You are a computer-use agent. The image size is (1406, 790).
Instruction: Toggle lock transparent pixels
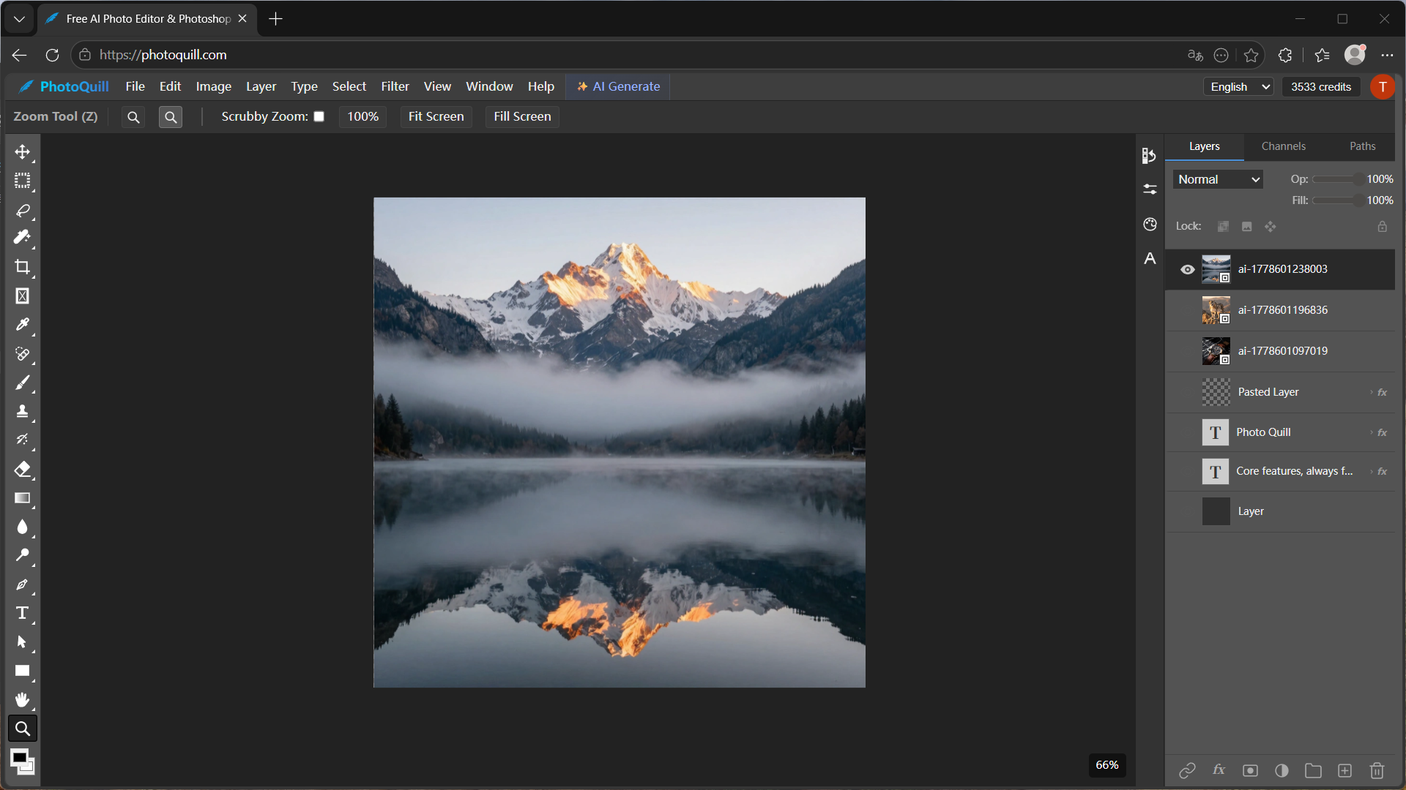click(1223, 227)
